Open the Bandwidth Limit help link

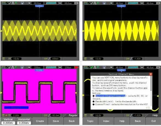[104, 101]
